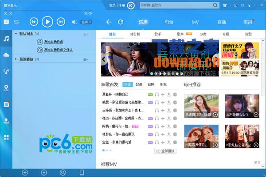Click the round K logo icon
The image size is (266, 177).
[131, 6]
